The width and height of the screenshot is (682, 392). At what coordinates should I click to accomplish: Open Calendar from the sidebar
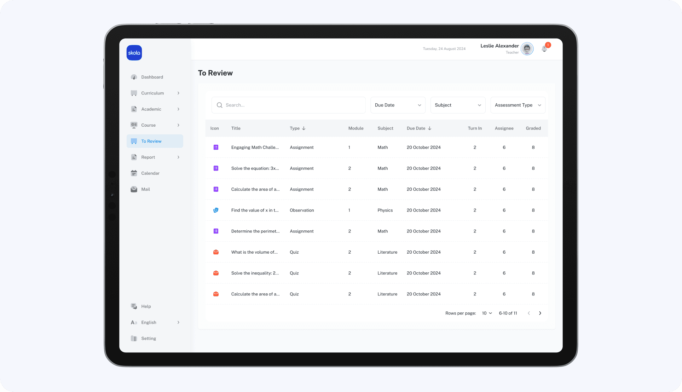pos(150,173)
